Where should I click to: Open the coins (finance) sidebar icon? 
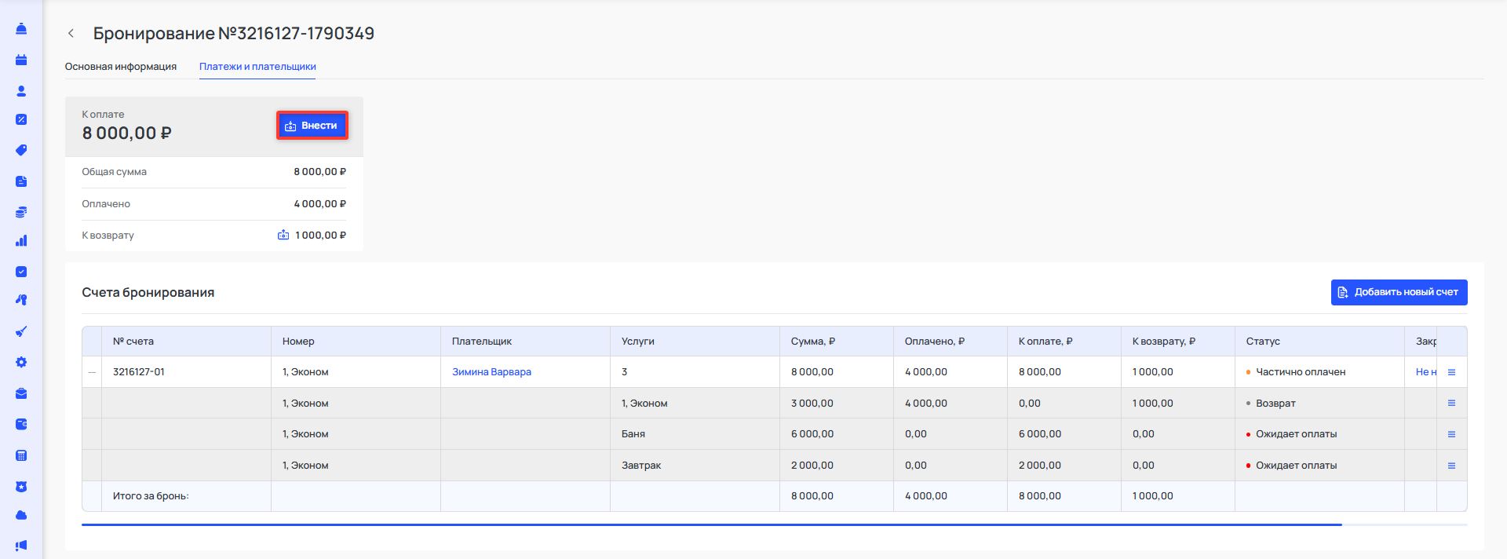[x=21, y=212]
